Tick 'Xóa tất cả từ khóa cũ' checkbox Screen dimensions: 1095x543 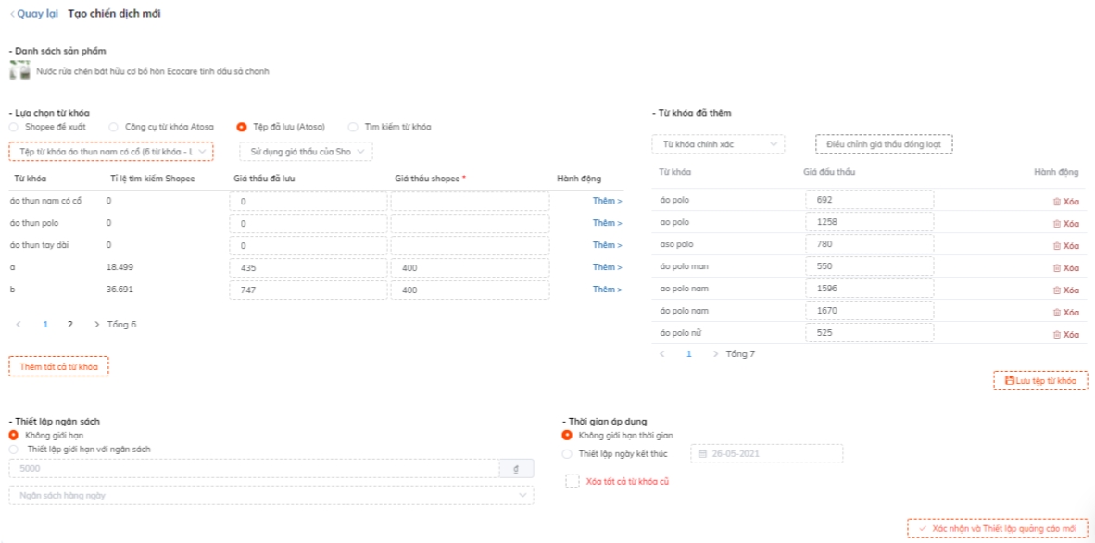coord(573,481)
